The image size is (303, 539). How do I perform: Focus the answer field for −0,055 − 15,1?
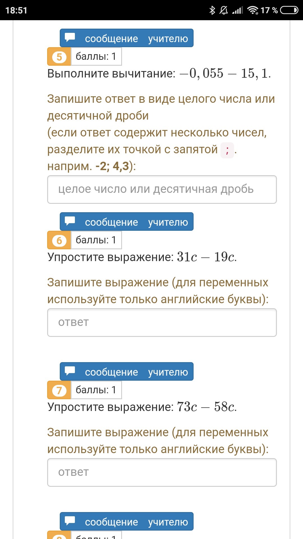(162, 189)
